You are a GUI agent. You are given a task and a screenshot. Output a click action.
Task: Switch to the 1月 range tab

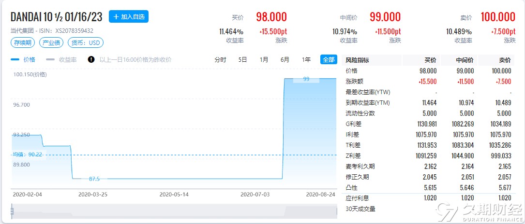point(264,59)
